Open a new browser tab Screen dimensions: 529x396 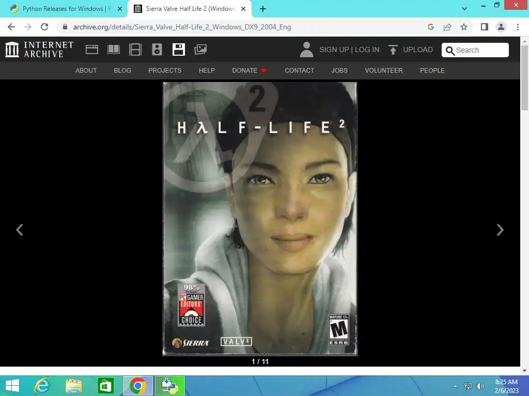pos(263,9)
